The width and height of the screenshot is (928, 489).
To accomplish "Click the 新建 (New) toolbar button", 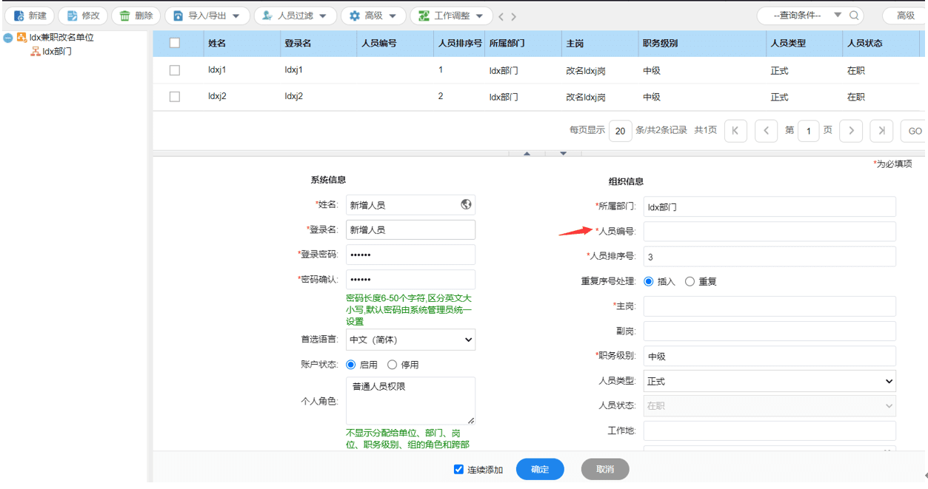I will click(31, 16).
